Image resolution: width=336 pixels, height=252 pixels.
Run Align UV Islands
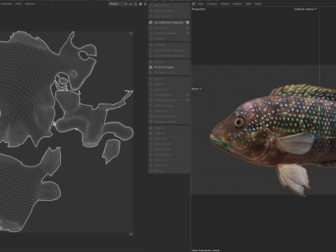coord(169,106)
